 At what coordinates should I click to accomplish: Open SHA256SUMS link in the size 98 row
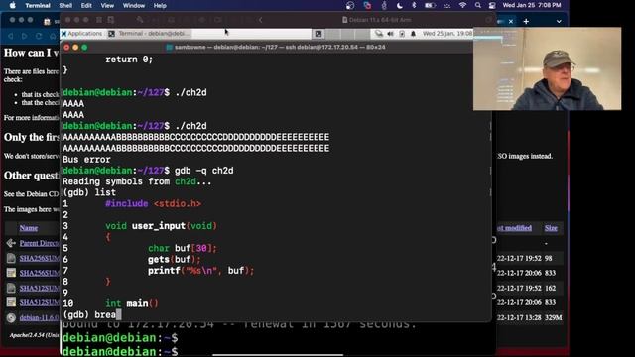[40, 258]
